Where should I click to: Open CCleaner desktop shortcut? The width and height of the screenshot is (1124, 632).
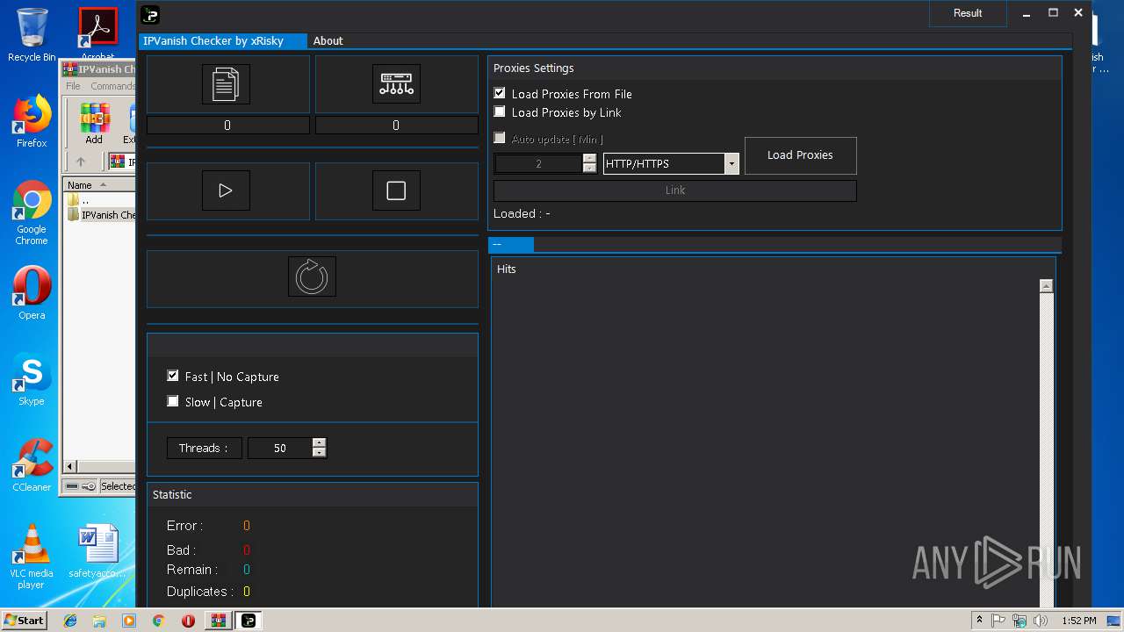[x=32, y=465]
